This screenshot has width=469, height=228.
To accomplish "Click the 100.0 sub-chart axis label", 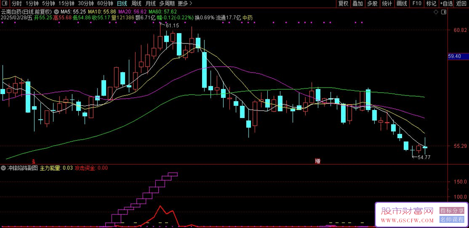I will click(461, 197).
